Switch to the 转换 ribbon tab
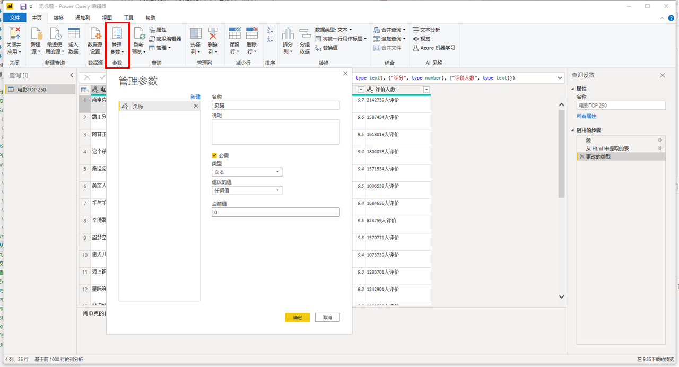This screenshot has width=679, height=367. tap(58, 17)
